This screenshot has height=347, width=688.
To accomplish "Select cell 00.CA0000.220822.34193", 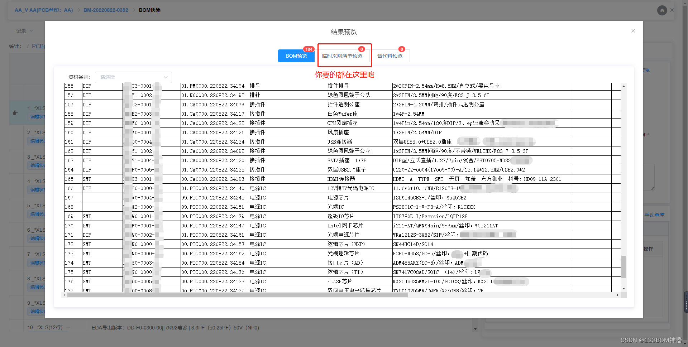I will 215,179.
